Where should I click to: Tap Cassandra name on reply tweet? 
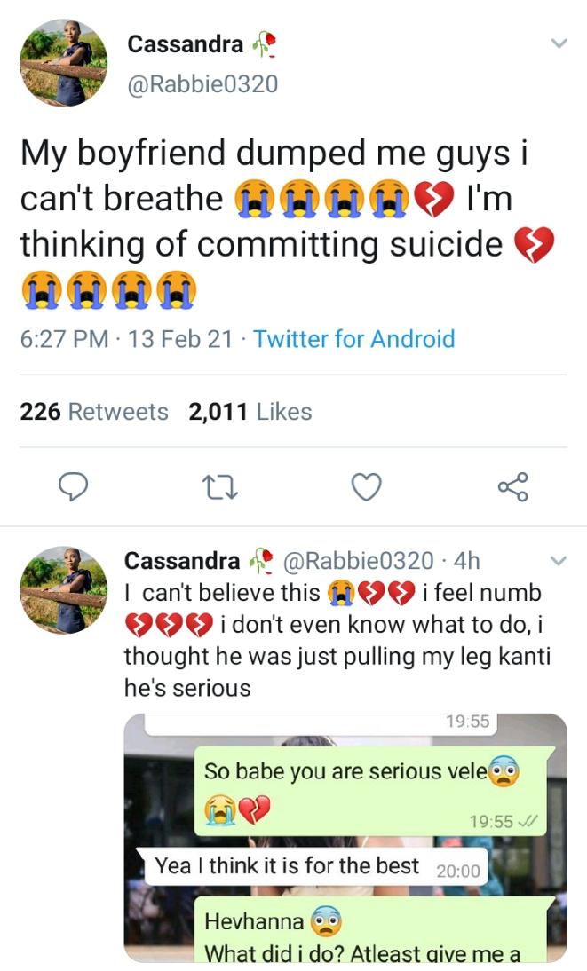pos(182,561)
